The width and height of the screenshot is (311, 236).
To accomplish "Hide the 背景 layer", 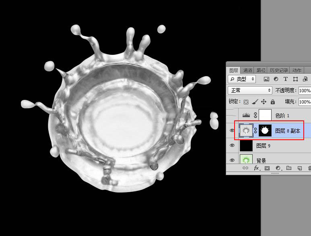I will point(232,160).
